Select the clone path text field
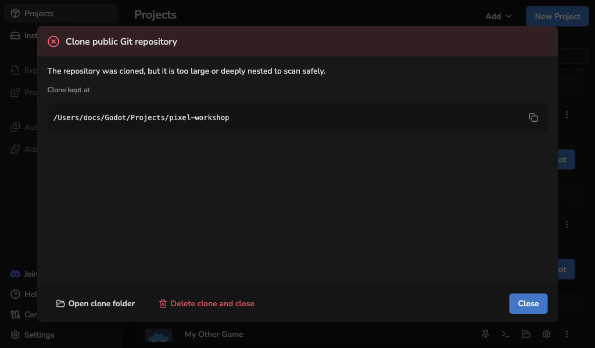 (297, 117)
